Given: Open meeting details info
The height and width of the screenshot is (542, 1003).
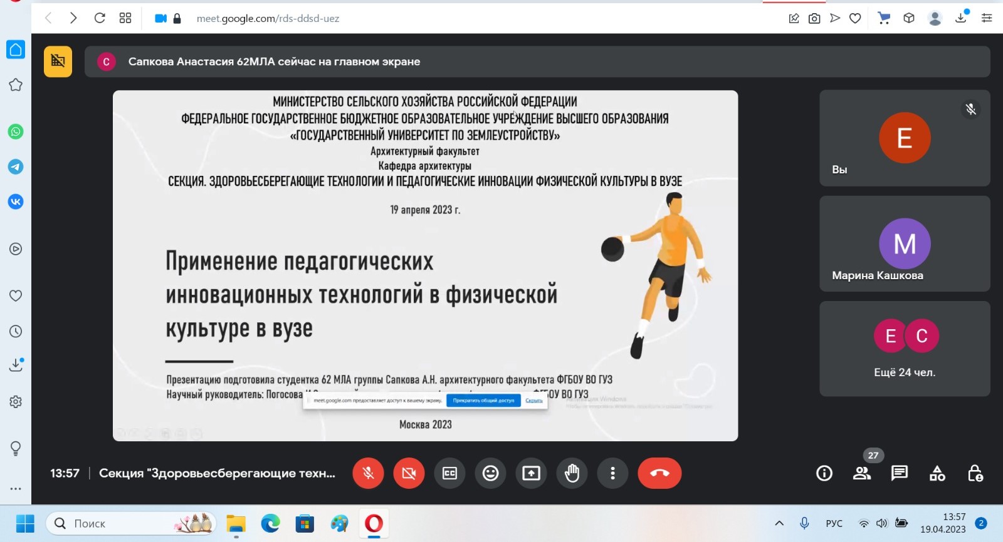Looking at the screenshot, I should click(824, 473).
